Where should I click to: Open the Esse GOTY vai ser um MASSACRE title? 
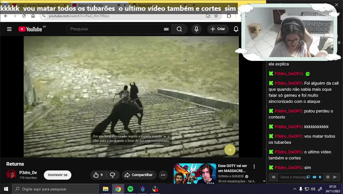[232, 168]
